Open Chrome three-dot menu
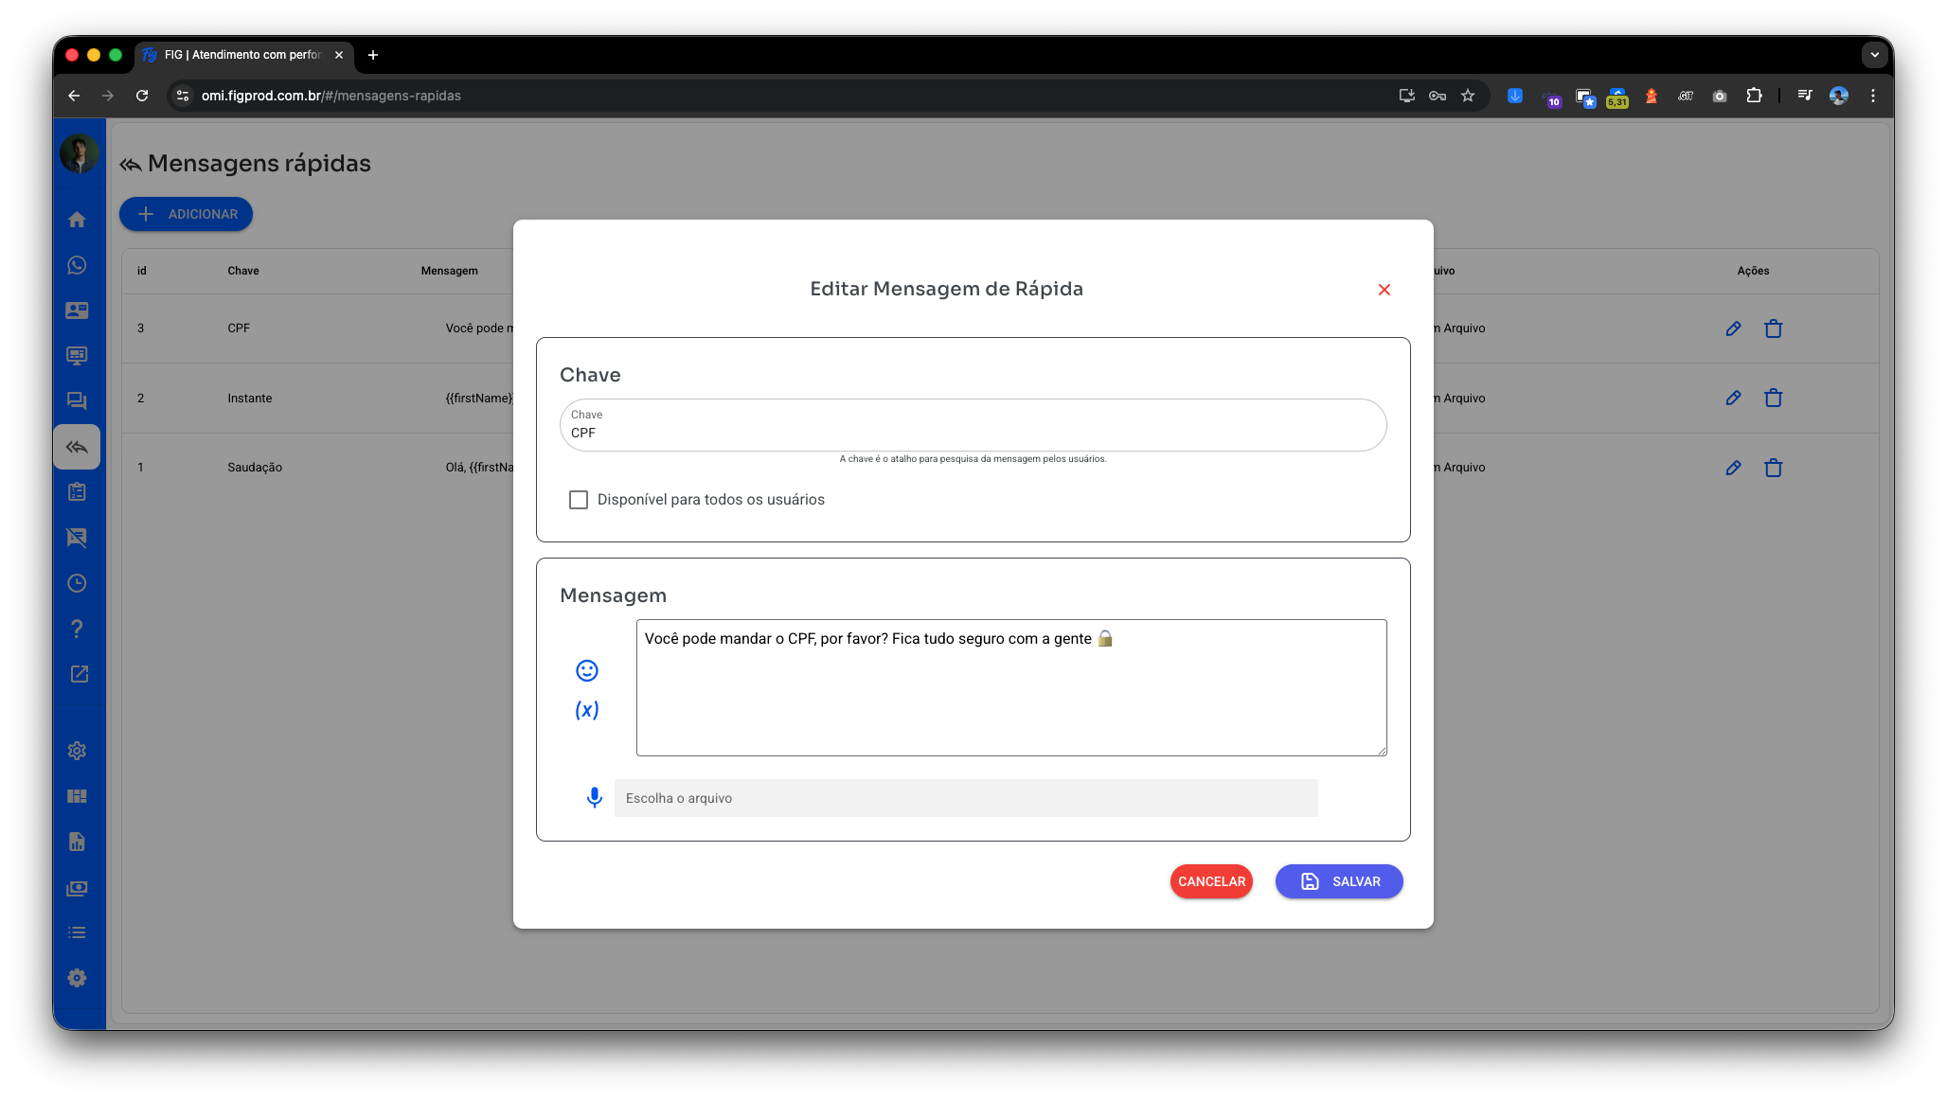The height and width of the screenshot is (1100, 1947). click(1873, 96)
